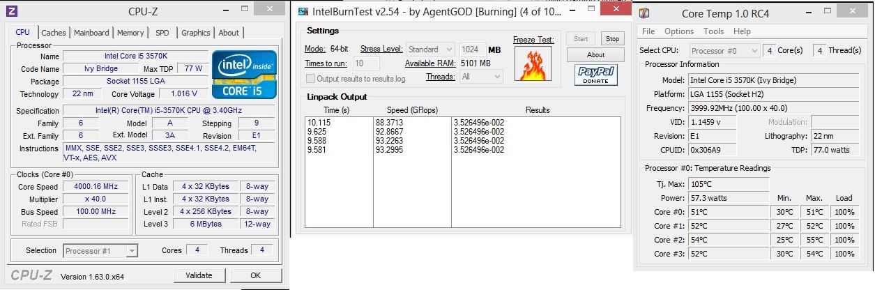Toggle Output results to results.log checkbox
The image size is (875, 290).
(x=310, y=79)
